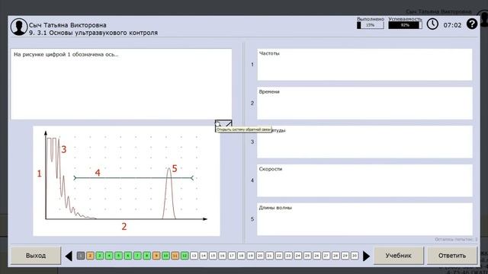Jump to question 17 box
488x274 pixels.
coord(232,256)
